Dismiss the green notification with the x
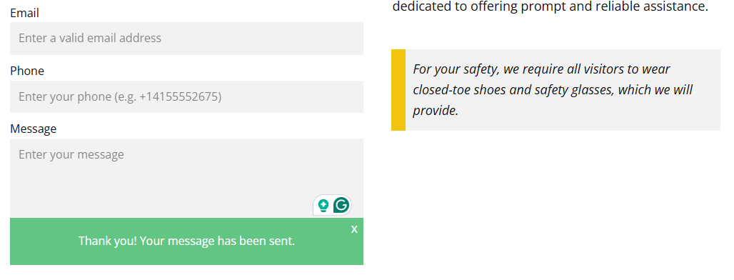734x280 pixels. coord(354,229)
